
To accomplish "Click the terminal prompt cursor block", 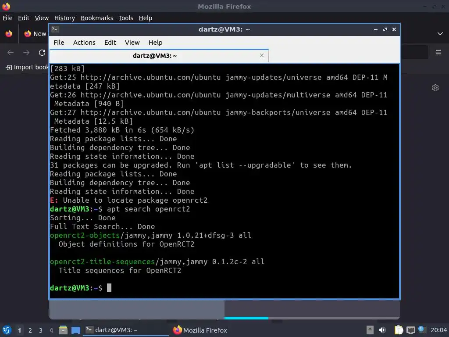I will [109, 288].
